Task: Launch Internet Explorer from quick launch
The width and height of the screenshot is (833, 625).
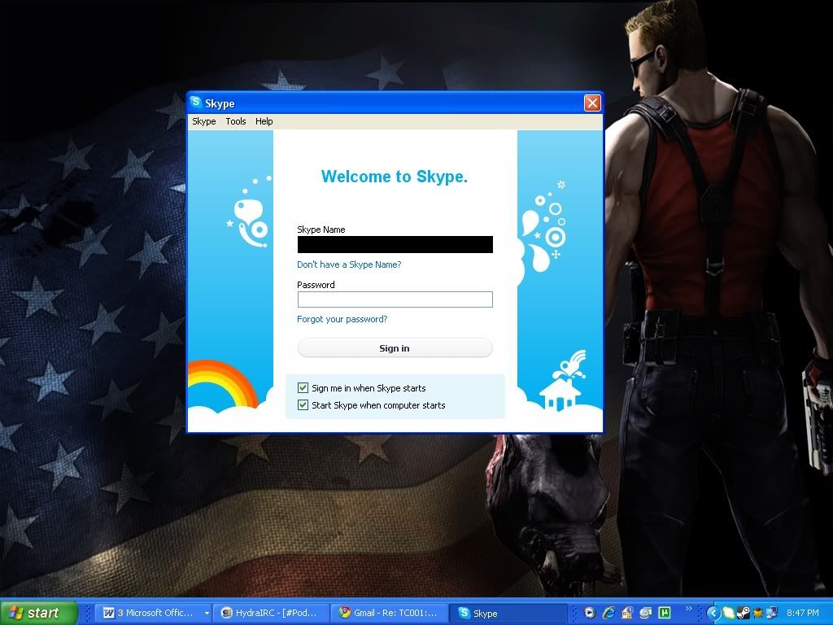Action: pos(608,613)
